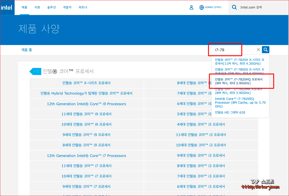Open 7세대 인텔 코어 i3 프로세서
Viewport: 289px width, 196px height.
[201, 176]
